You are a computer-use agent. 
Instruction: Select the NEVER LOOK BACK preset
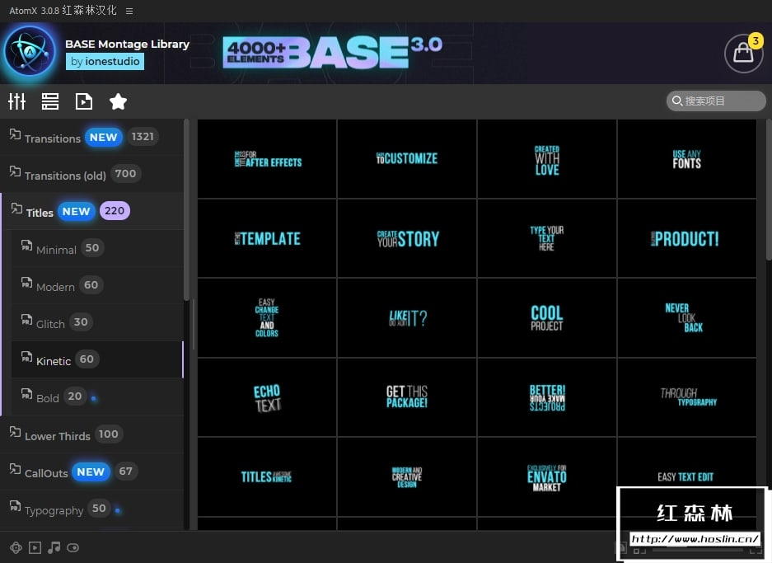[687, 317]
